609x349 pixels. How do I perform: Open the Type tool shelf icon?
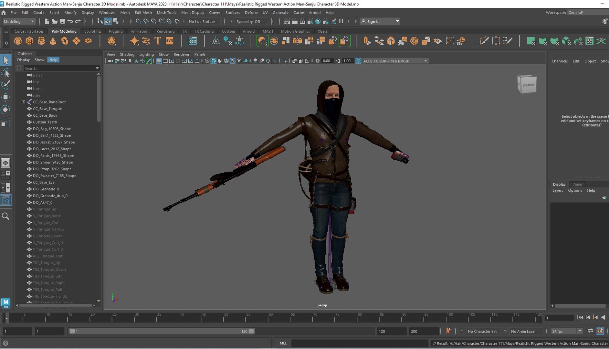click(158, 41)
